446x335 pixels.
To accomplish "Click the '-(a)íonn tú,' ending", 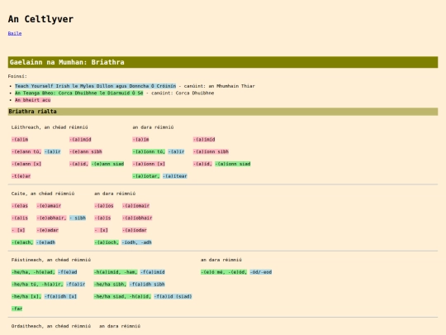I will [x=149, y=151].
